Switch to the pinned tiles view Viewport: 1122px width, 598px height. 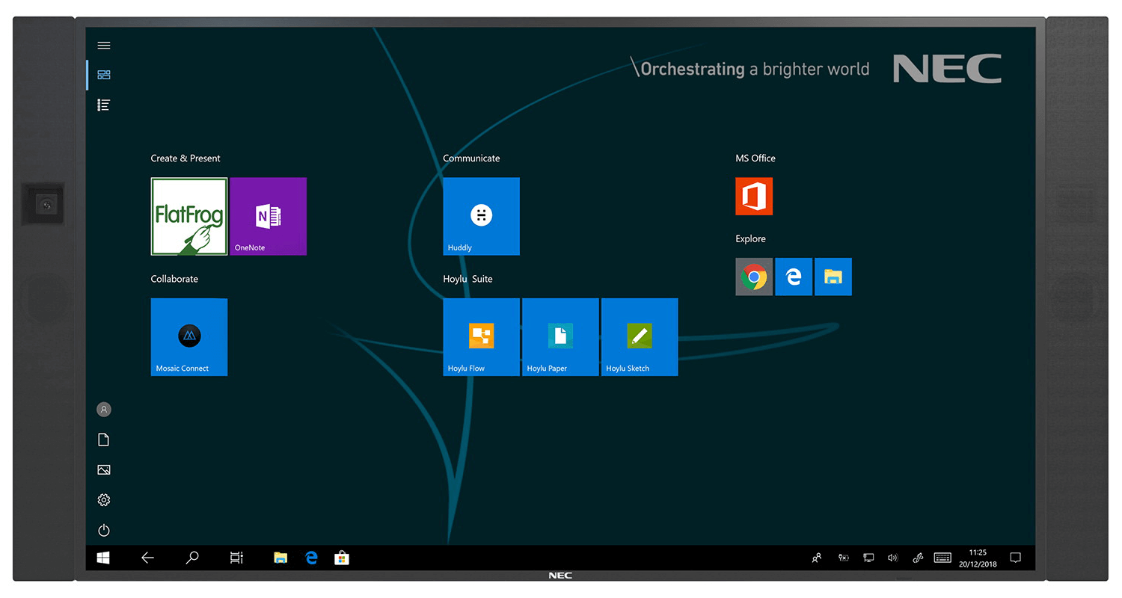[x=104, y=75]
